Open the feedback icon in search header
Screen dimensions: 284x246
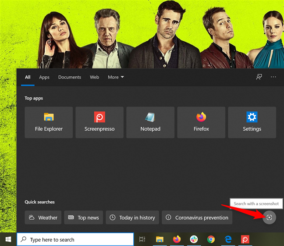click(x=259, y=77)
